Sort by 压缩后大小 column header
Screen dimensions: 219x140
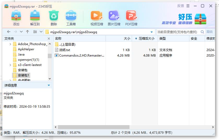click(145, 39)
